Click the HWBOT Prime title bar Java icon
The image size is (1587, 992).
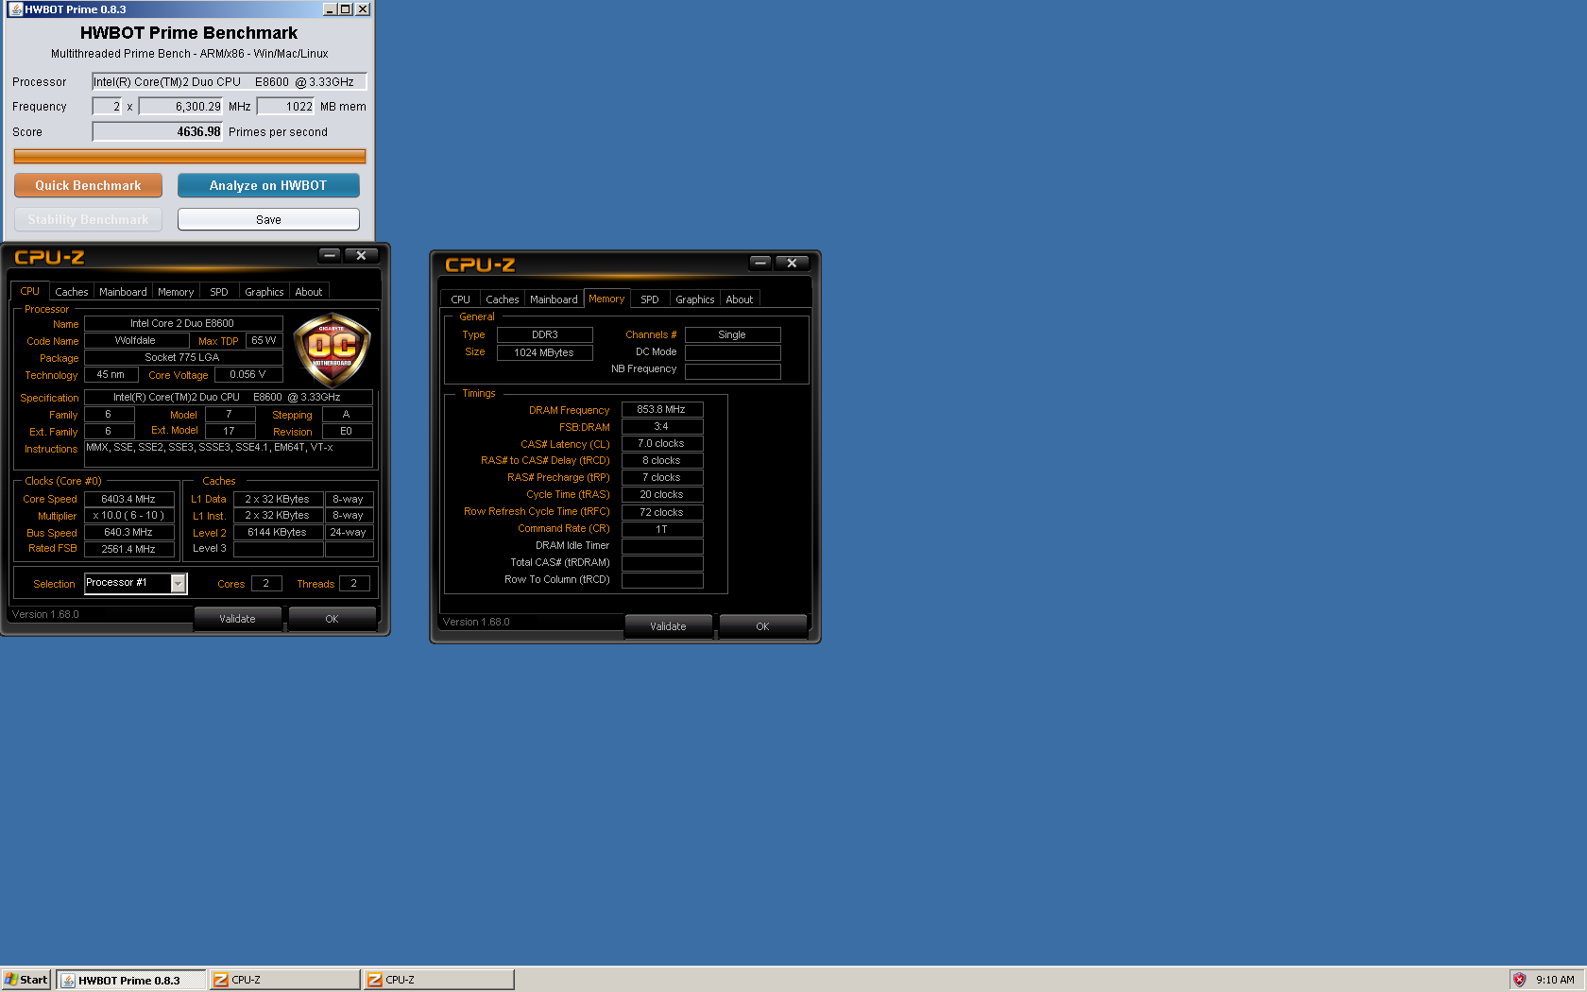pos(15,9)
